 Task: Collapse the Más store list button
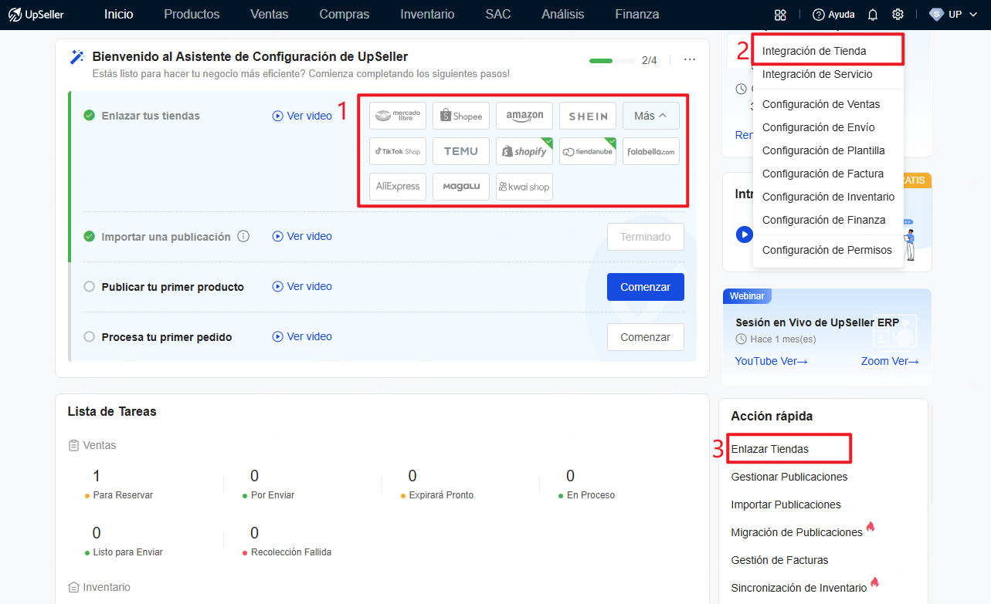coord(651,116)
